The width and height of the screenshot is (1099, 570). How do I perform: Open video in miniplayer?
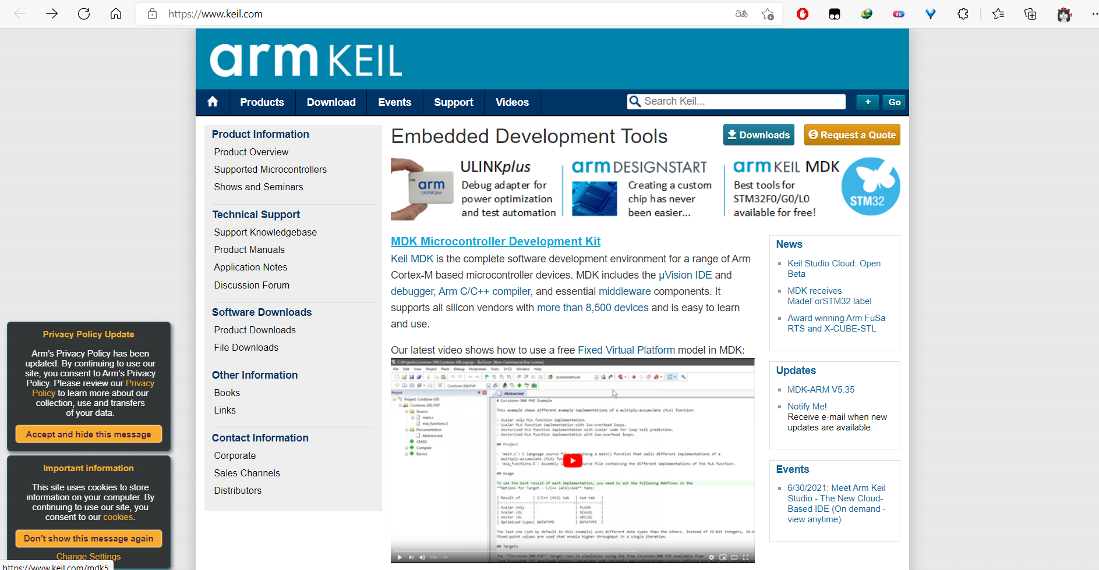[723, 557]
